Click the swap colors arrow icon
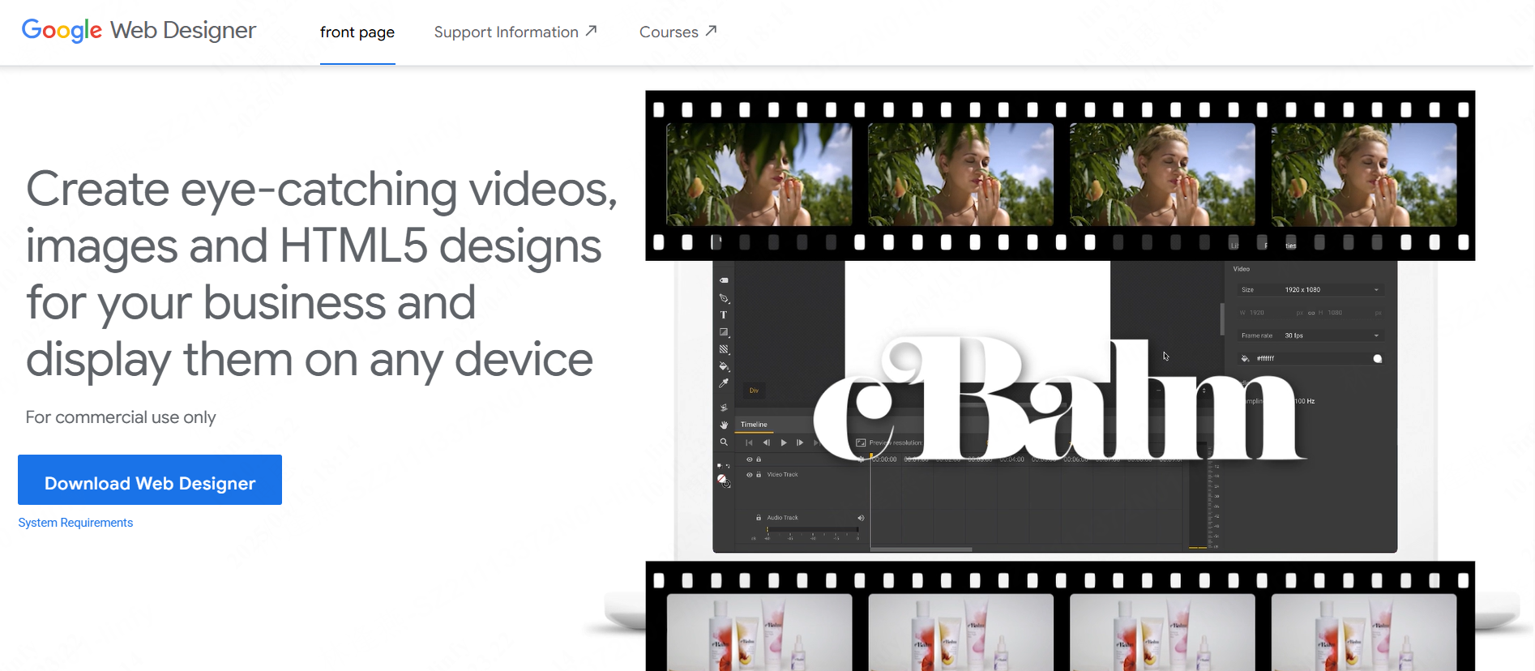 tap(728, 466)
